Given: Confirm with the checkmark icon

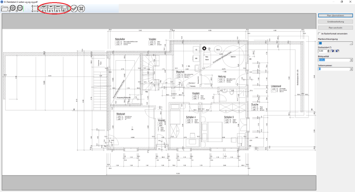Looking at the screenshot, I should click(74, 8).
